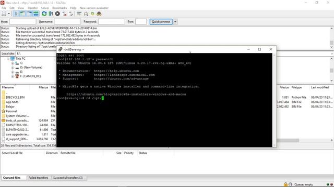The width and height of the screenshot is (334, 187).
Task: Open the New version available! menu
Action: click(94, 8)
